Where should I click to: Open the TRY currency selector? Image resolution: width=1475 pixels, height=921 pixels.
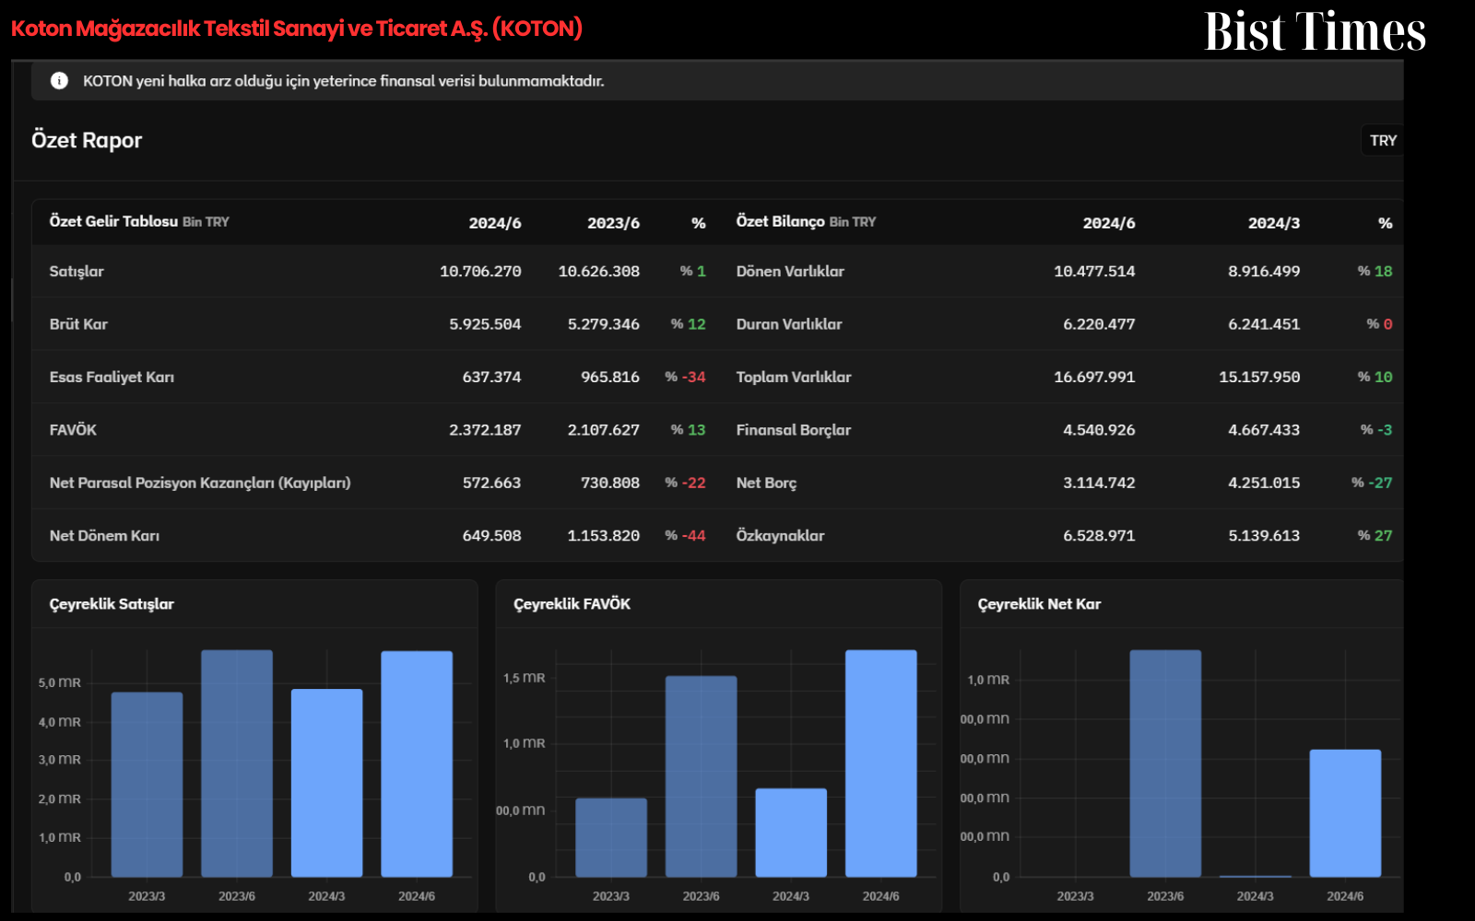[x=1383, y=141]
